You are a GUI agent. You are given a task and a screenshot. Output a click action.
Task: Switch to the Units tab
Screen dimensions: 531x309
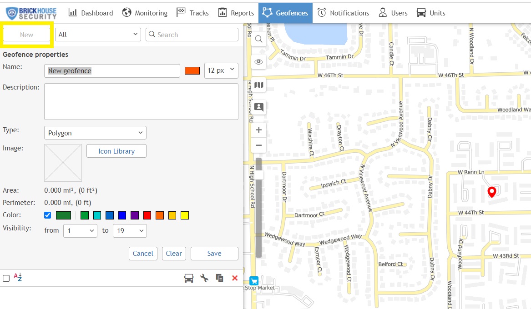(431, 13)
